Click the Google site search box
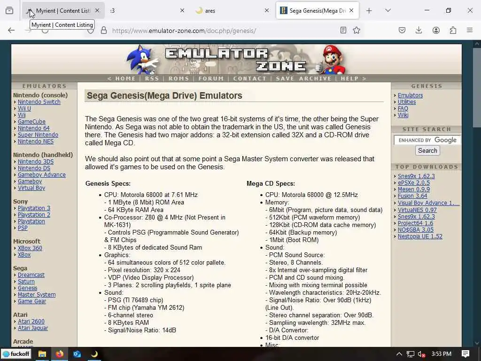481x361 pixels. [427, 140]
